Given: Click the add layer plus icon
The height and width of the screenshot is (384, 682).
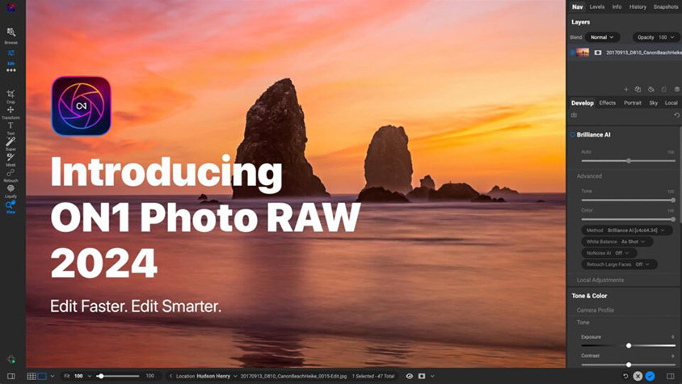Looking at the screenshot, I should coord(625,90).
